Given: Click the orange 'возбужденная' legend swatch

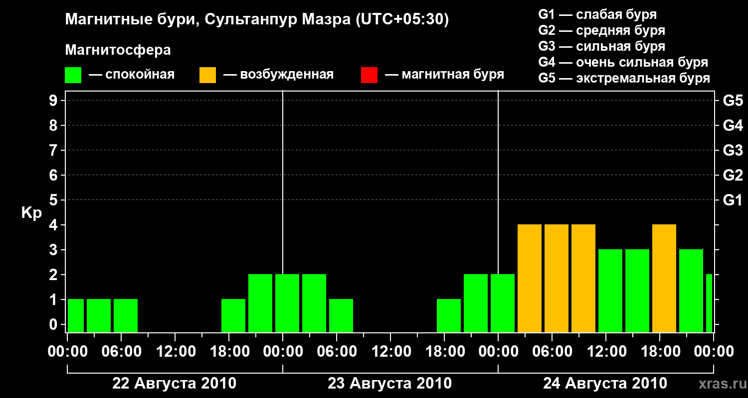Looking at the screenshot, I should click(x=207, y=75).
